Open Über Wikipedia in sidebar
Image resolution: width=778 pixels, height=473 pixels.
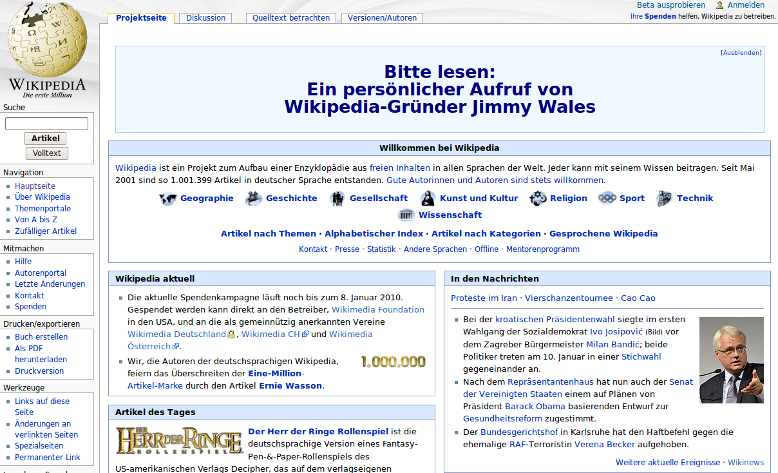coord(43,197)
